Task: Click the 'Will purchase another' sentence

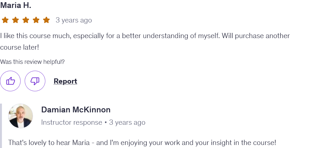Action: (256, 36)
